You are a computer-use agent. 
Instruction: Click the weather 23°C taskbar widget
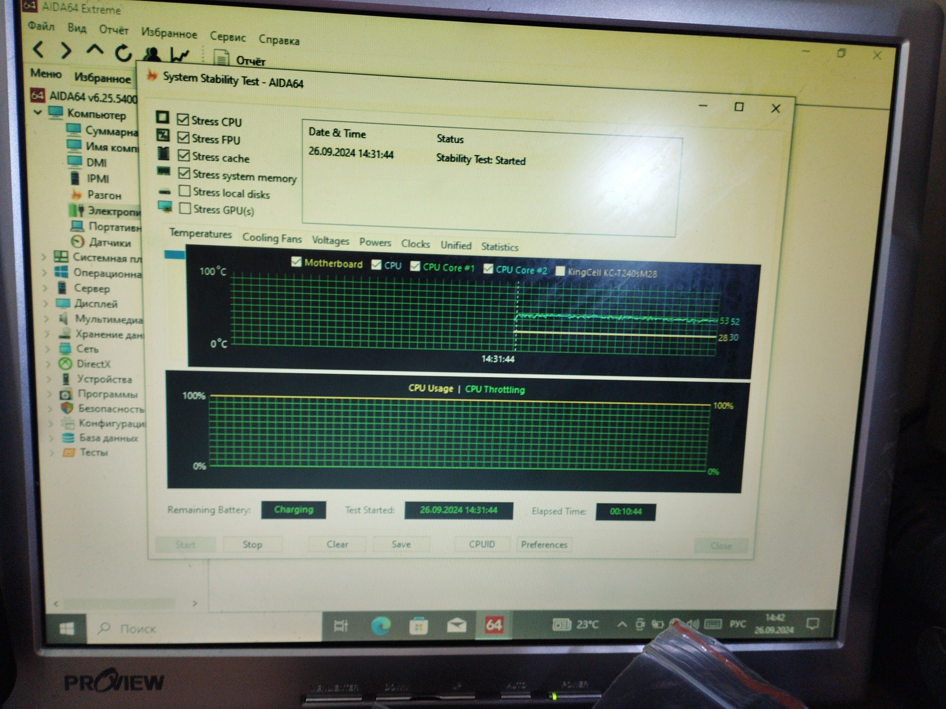click(x=575, y=624)
